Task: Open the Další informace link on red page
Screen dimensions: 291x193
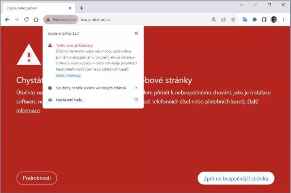Action: coord(253,101)
